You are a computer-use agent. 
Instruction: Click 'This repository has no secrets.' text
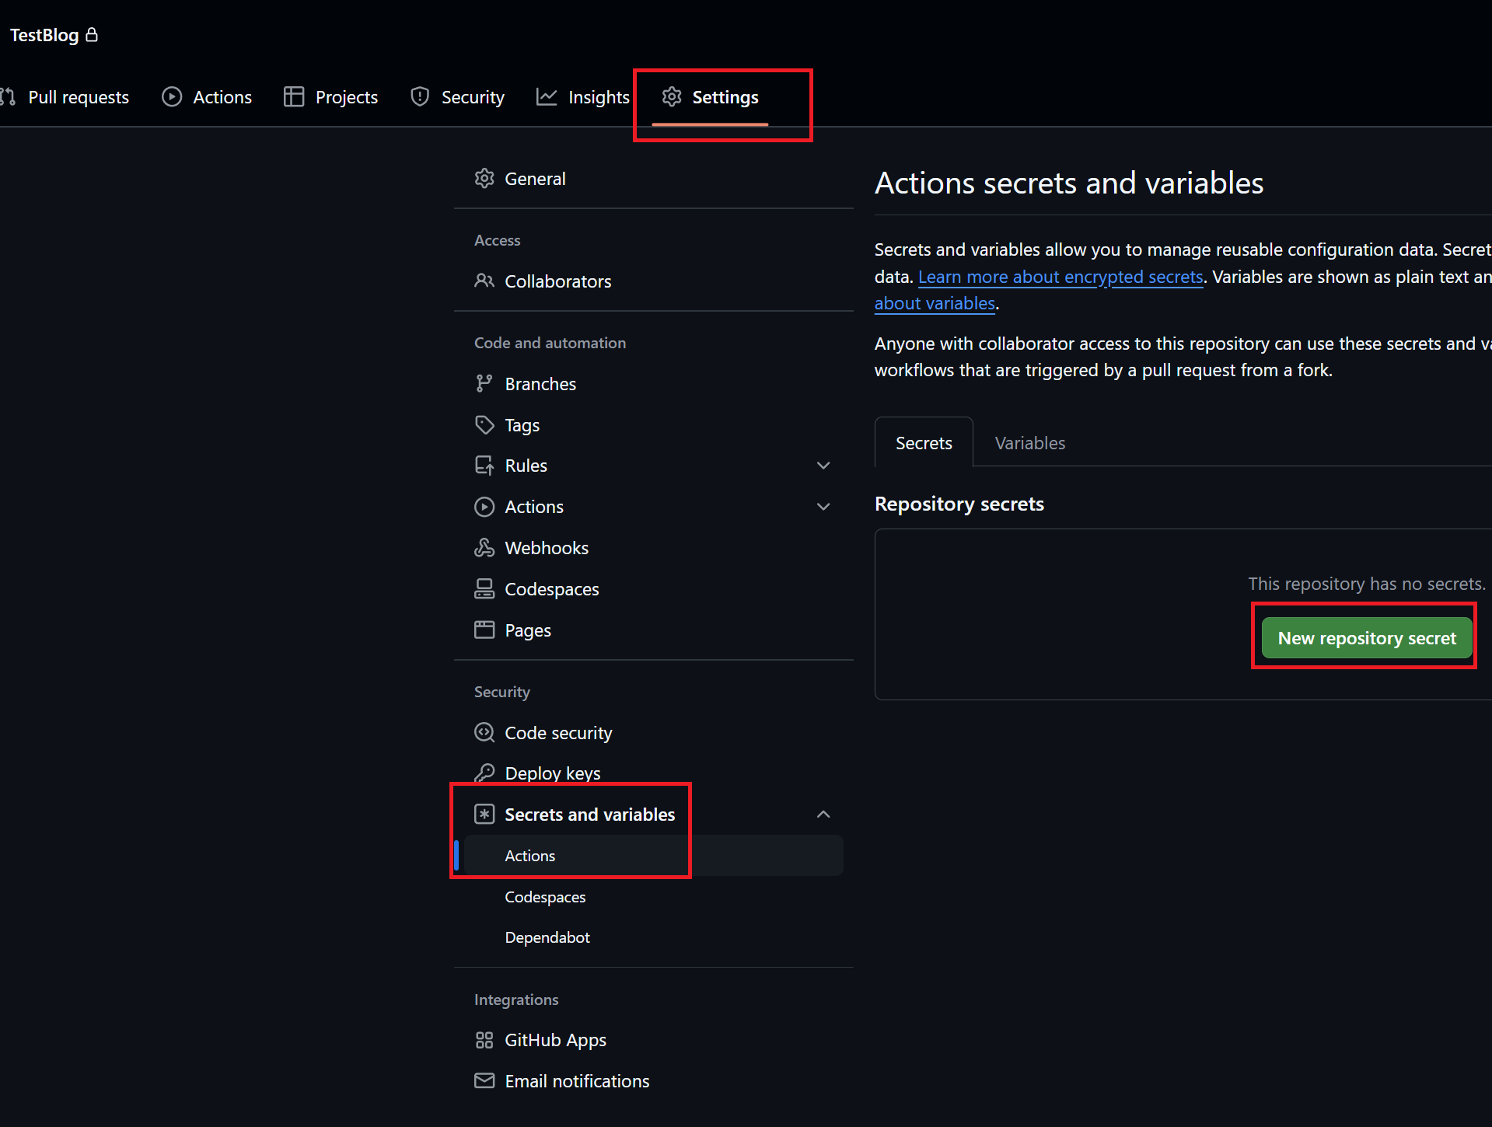coord(1366,584)
